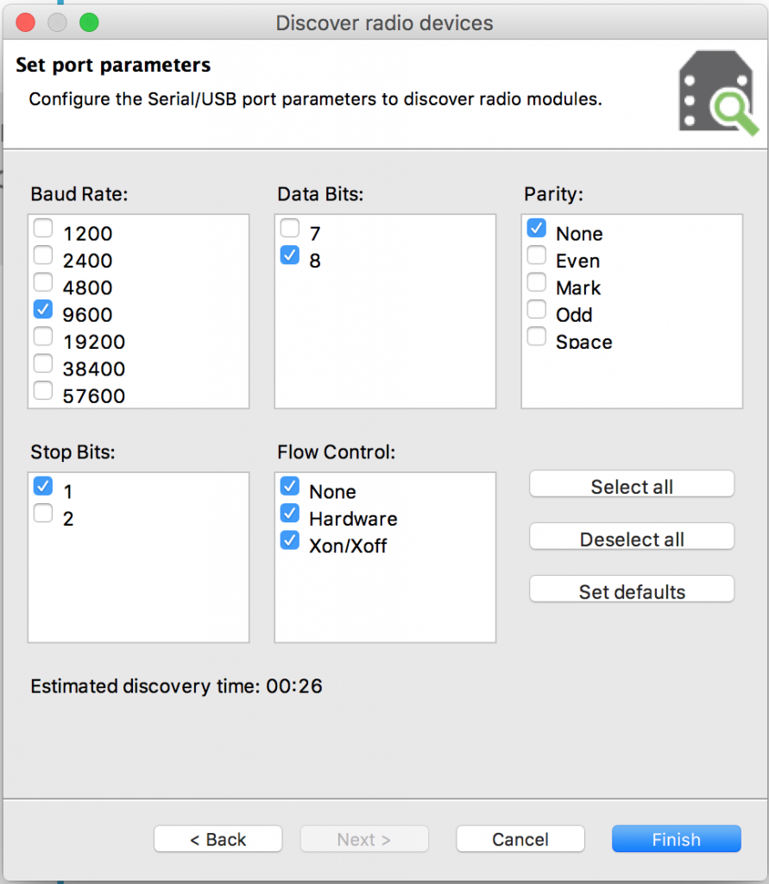Select the 19200 baud rate
Image resolution: width=769 pixels, height=884 pixels.
(x=42, y=336)
